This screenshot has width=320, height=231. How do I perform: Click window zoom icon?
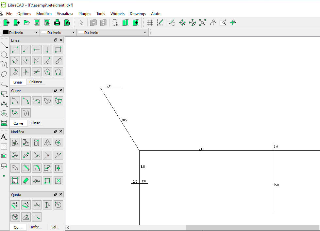point(223,23)
